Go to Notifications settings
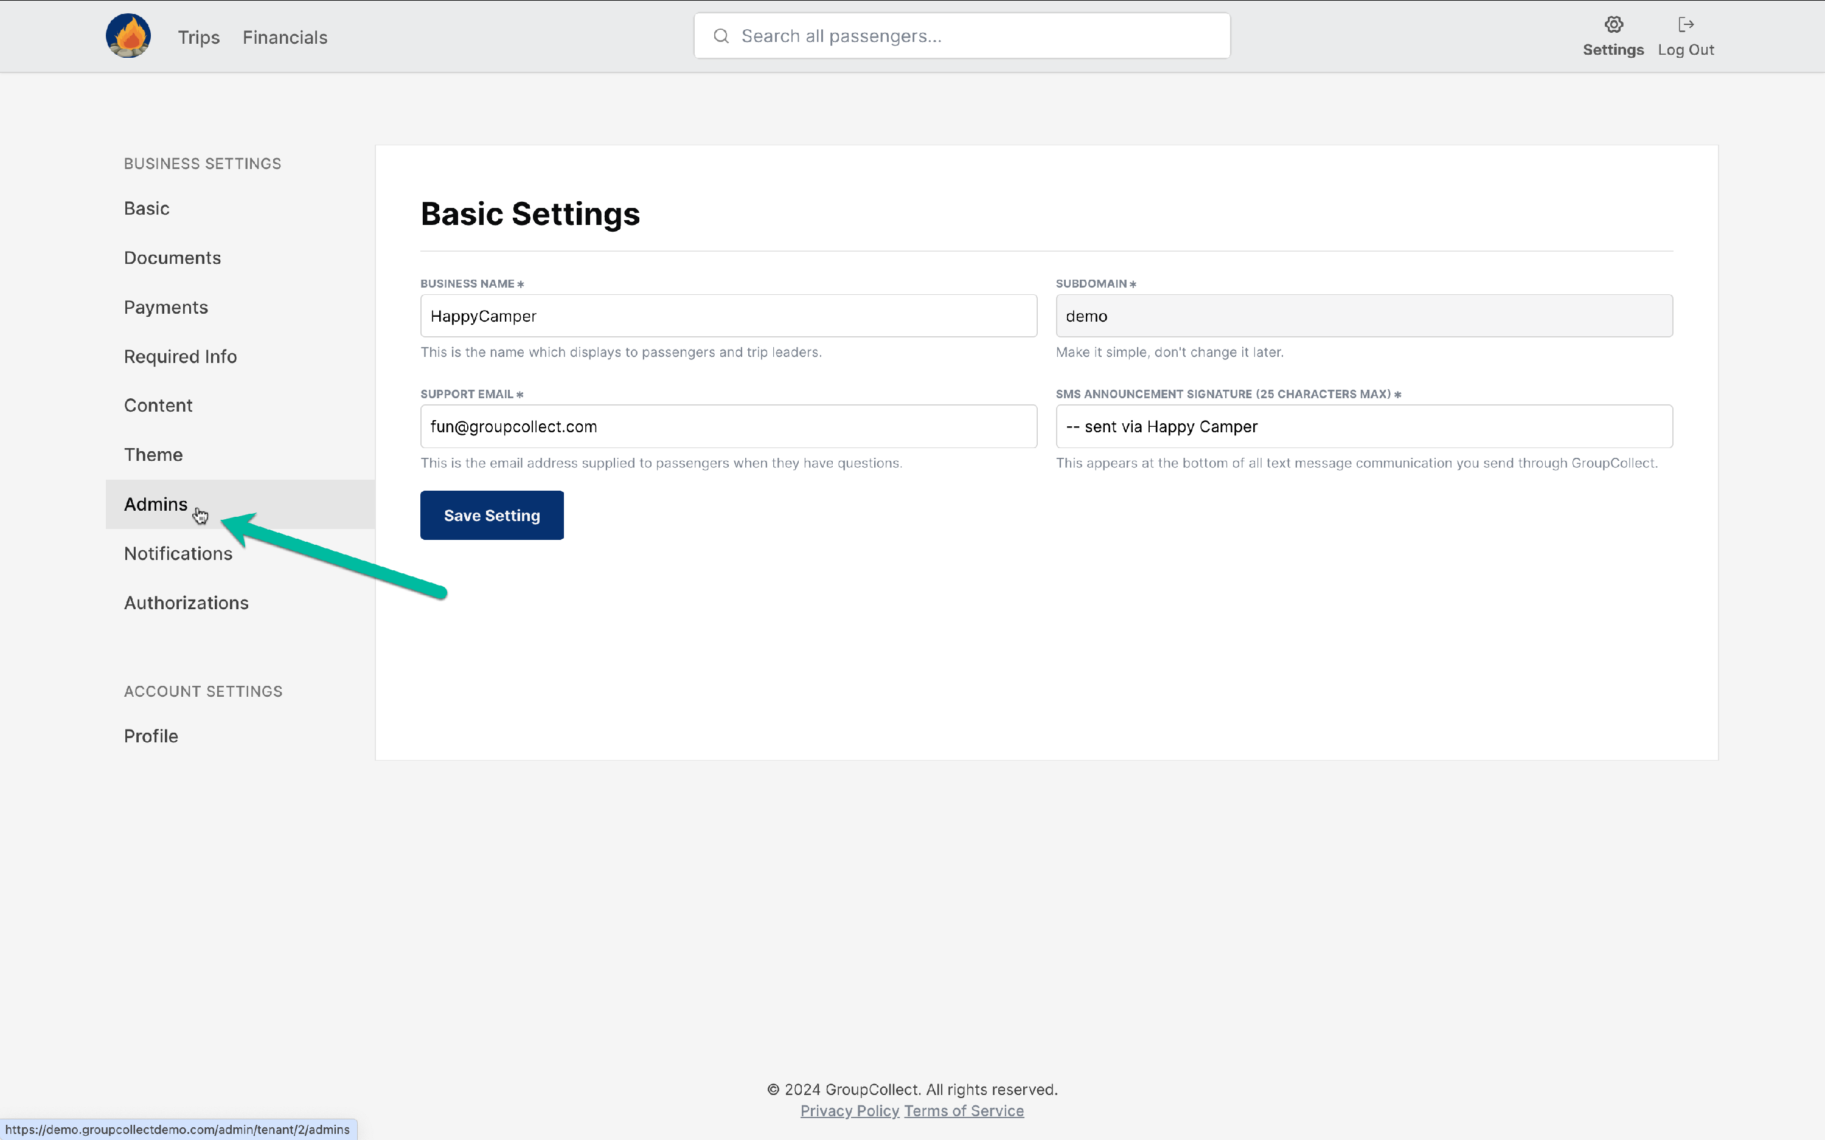 (x=178, y=553)
